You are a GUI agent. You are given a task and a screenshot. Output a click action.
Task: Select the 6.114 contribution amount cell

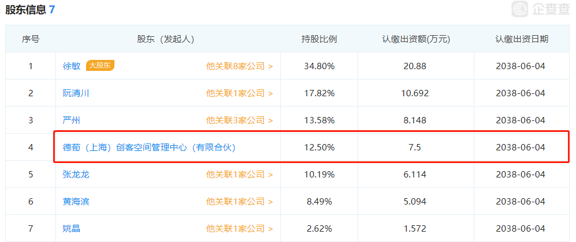click(416, 175)
